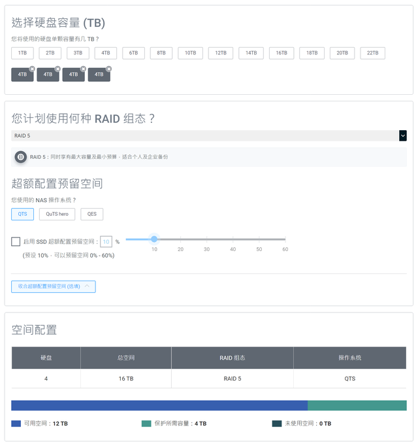The width and height of the screenshot is (418, 446).
Task: Click the 'QTS' table cell
Action: [350, 379]
